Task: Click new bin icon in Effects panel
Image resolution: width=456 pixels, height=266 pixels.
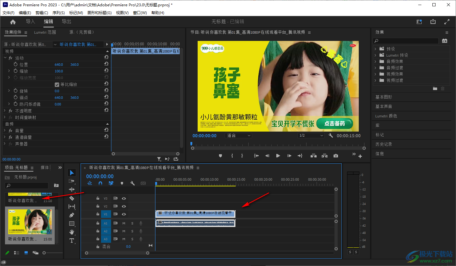Action: [435, 89]
